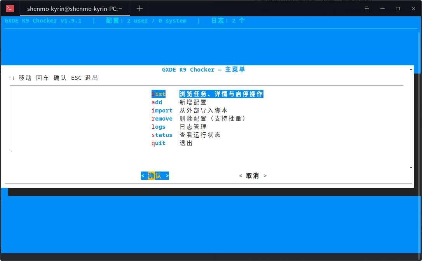422x261 pixels.
Task: Click the 退出 description beside quit
Action: tap(186, 143)
